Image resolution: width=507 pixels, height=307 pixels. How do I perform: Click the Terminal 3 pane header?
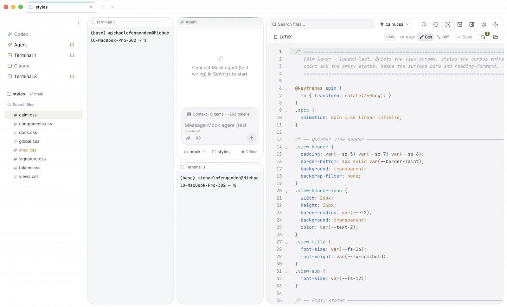(220, 167)
